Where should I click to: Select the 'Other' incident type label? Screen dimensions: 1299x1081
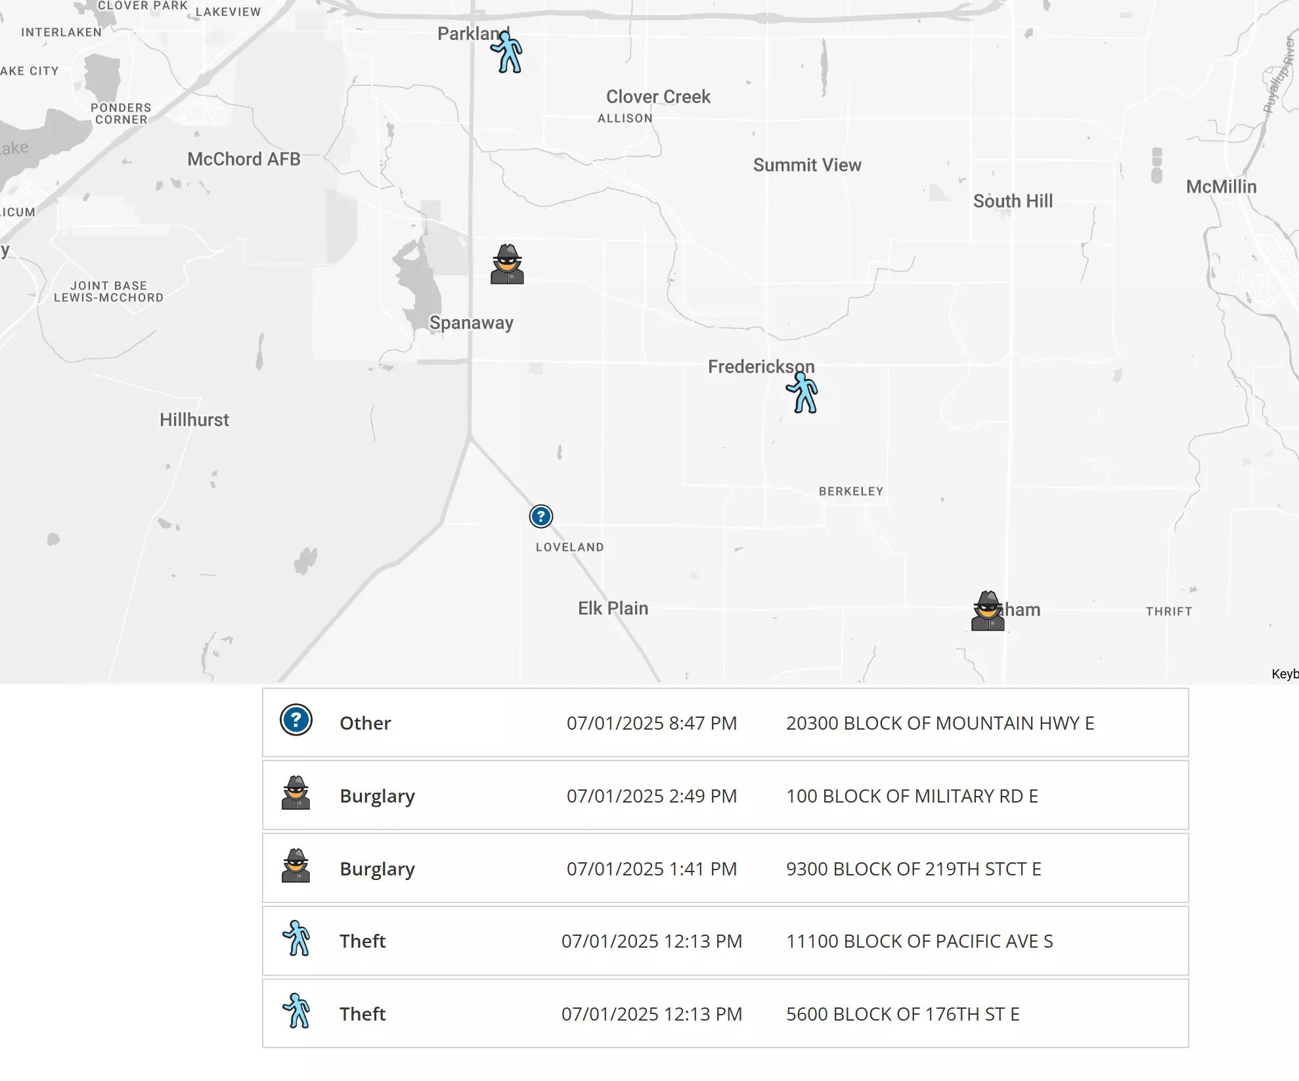point(365,723)
